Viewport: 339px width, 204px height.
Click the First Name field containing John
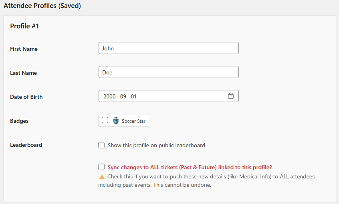click(x=168, y=48)
